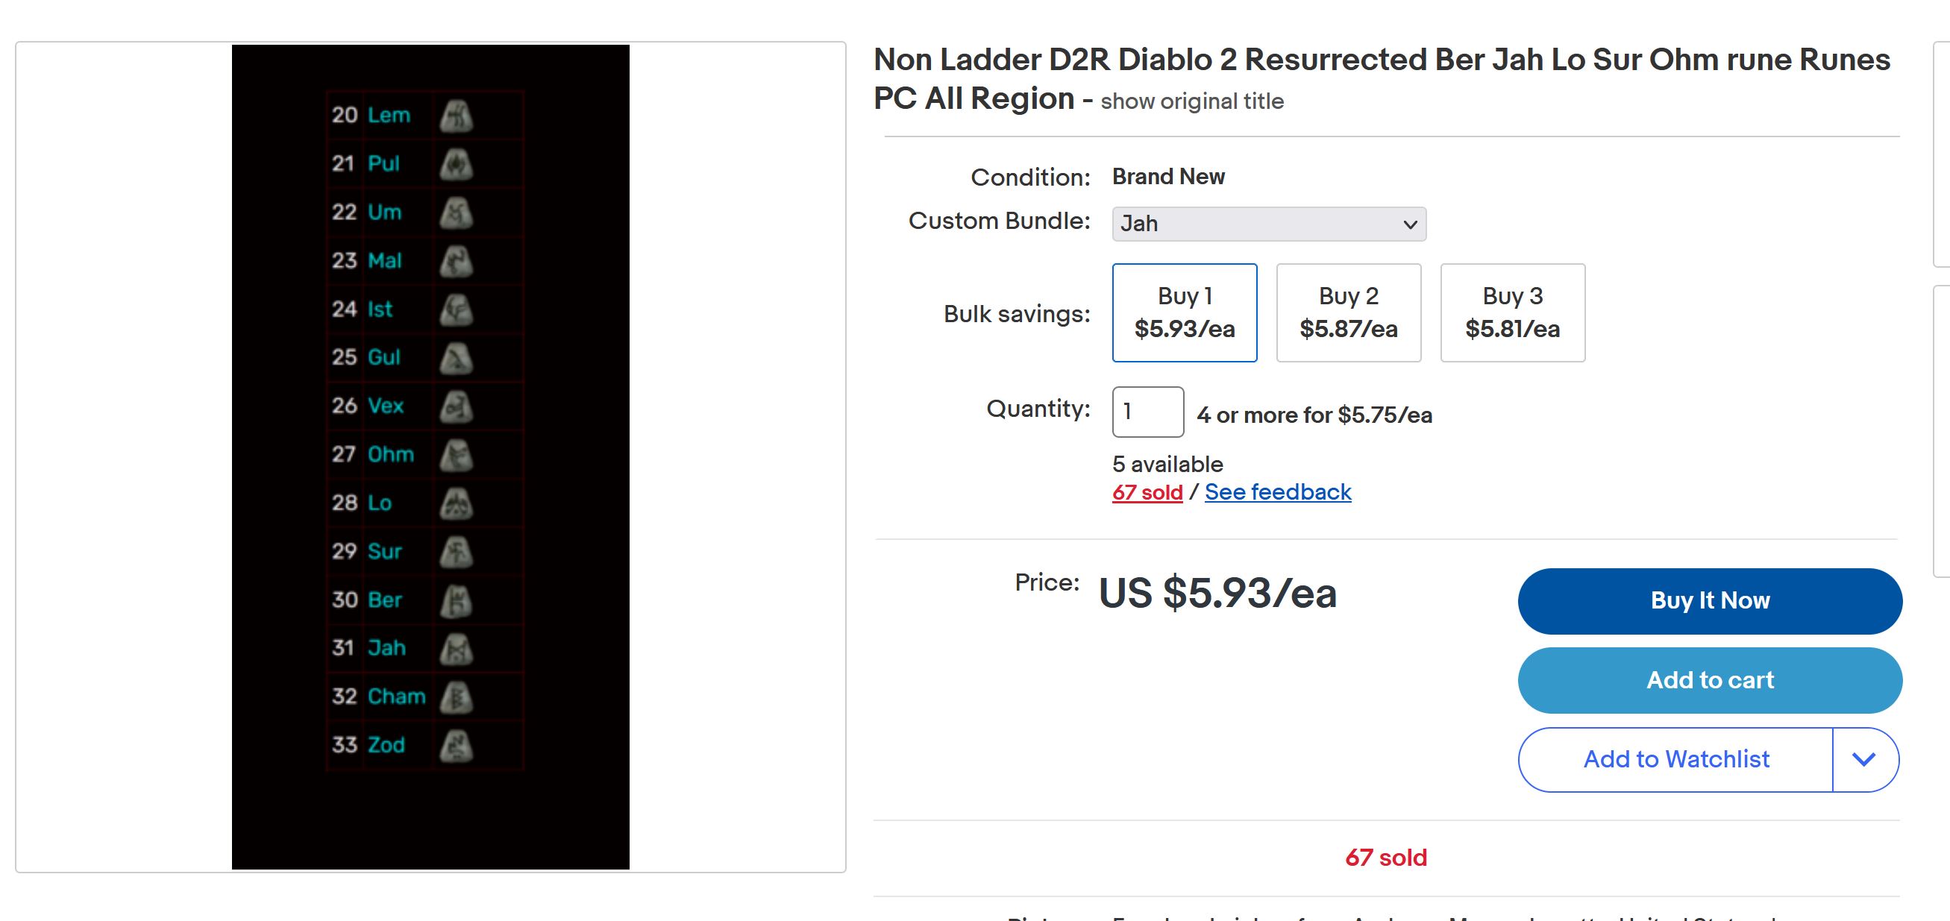
Task: Click the Ist rune icon
Action: tap(457, 309)
